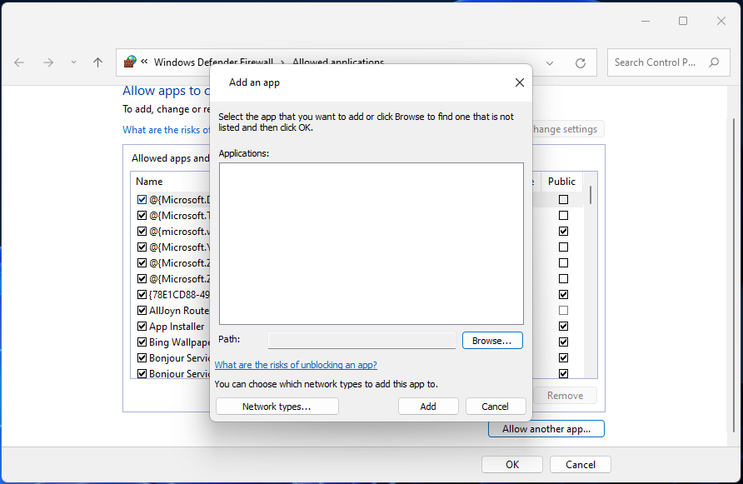Click the OK button in Allowed applications window
Image resolution: width=743 pixels, height=484 pixels.
(x=511, y=465)
